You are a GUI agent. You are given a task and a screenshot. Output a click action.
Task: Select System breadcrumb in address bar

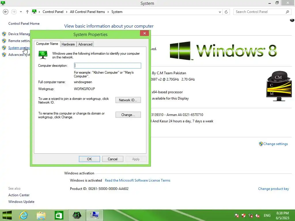pos(117,12)
